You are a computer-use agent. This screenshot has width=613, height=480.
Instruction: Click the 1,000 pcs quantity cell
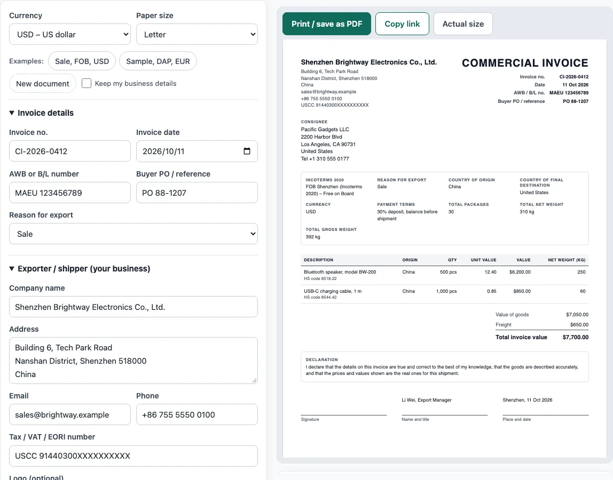446,291
